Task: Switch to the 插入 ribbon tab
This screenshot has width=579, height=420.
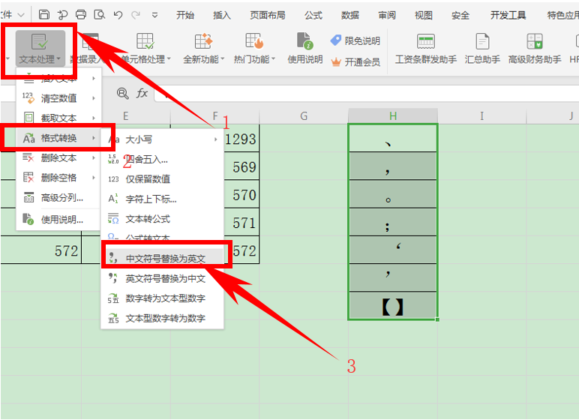Action: tap(222, 15)
